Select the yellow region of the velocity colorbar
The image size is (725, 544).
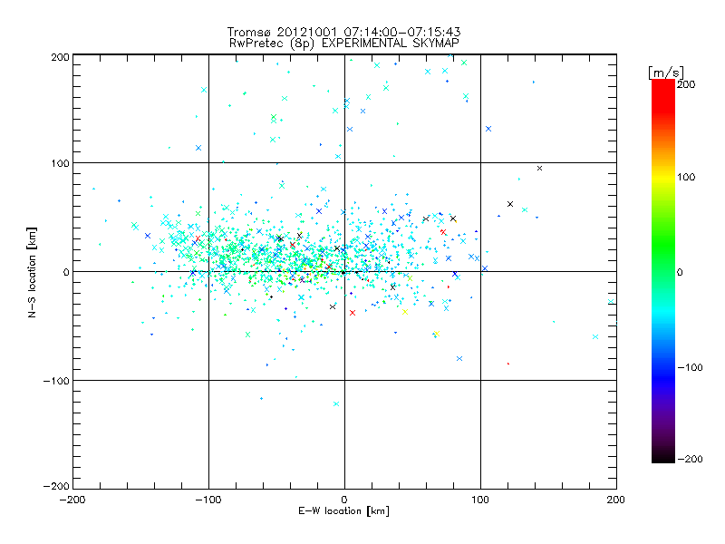click(663, 177)
